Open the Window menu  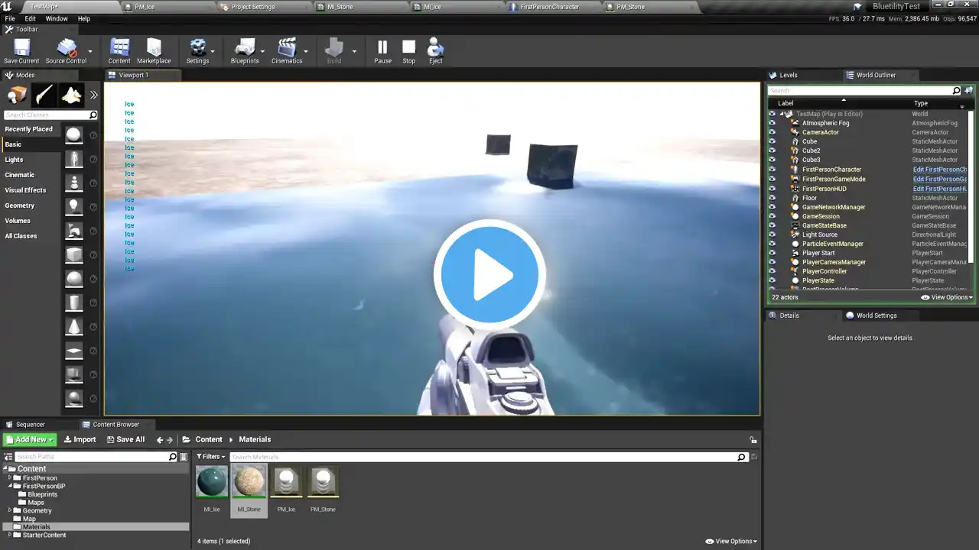point(57,19)
